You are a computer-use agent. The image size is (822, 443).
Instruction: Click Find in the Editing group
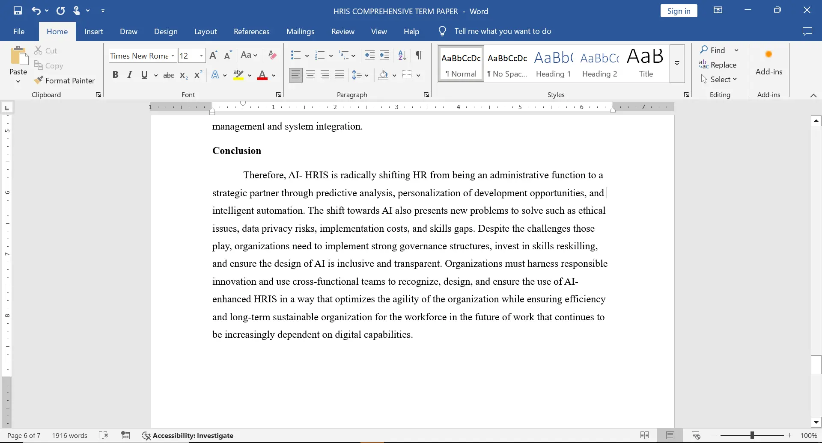tap(713, 50)
